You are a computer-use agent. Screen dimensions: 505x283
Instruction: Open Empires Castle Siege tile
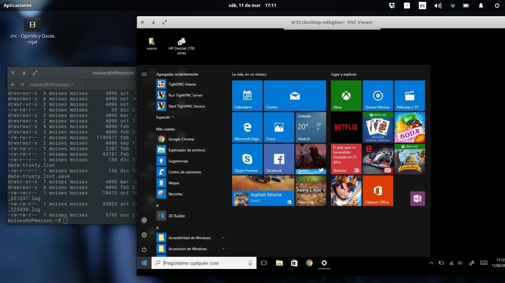410,159
